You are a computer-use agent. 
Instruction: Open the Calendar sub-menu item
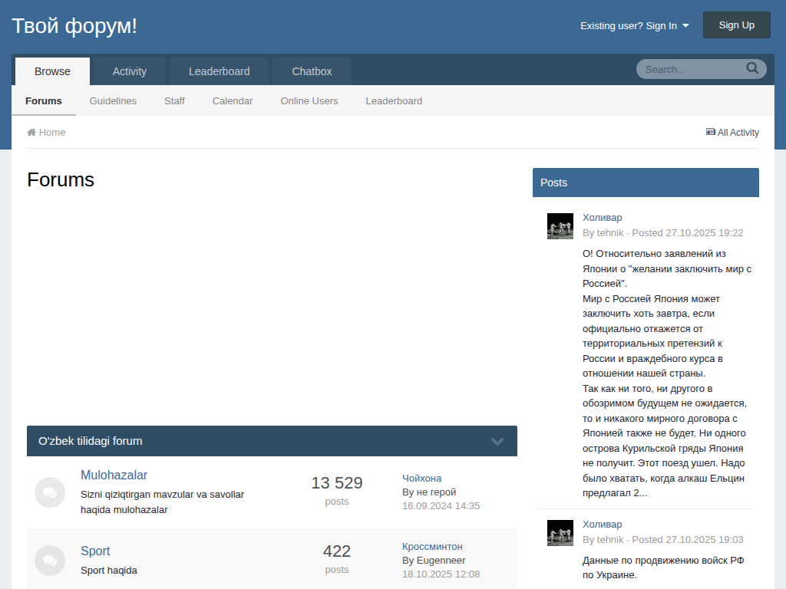232,100
